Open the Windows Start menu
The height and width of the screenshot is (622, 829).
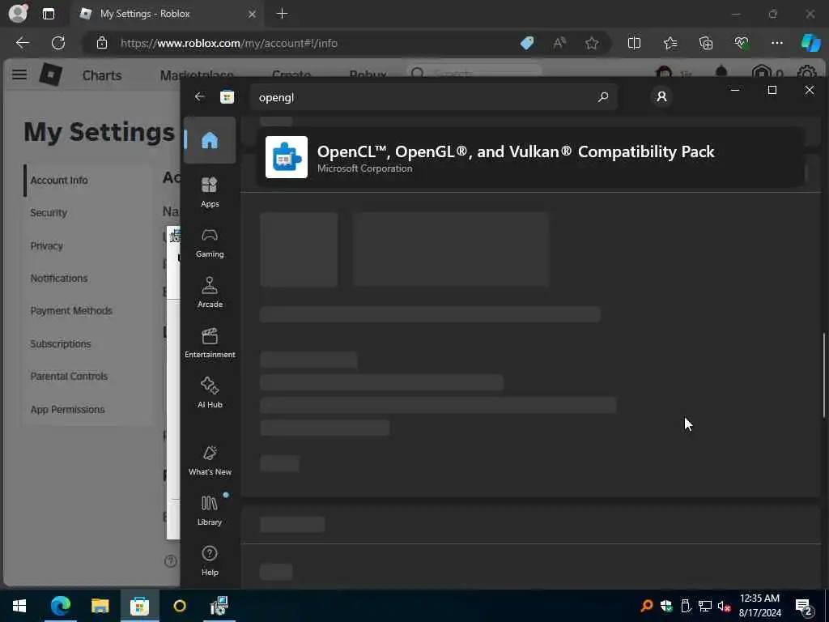tap(19, 606)
